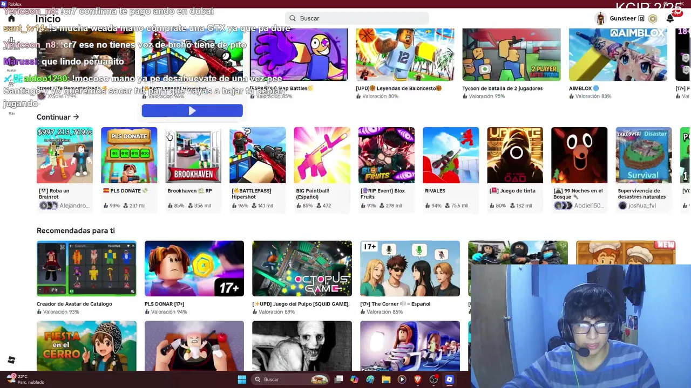
Task: Open the Robux balance hexagon icon
Action: [x=653, y=18]
